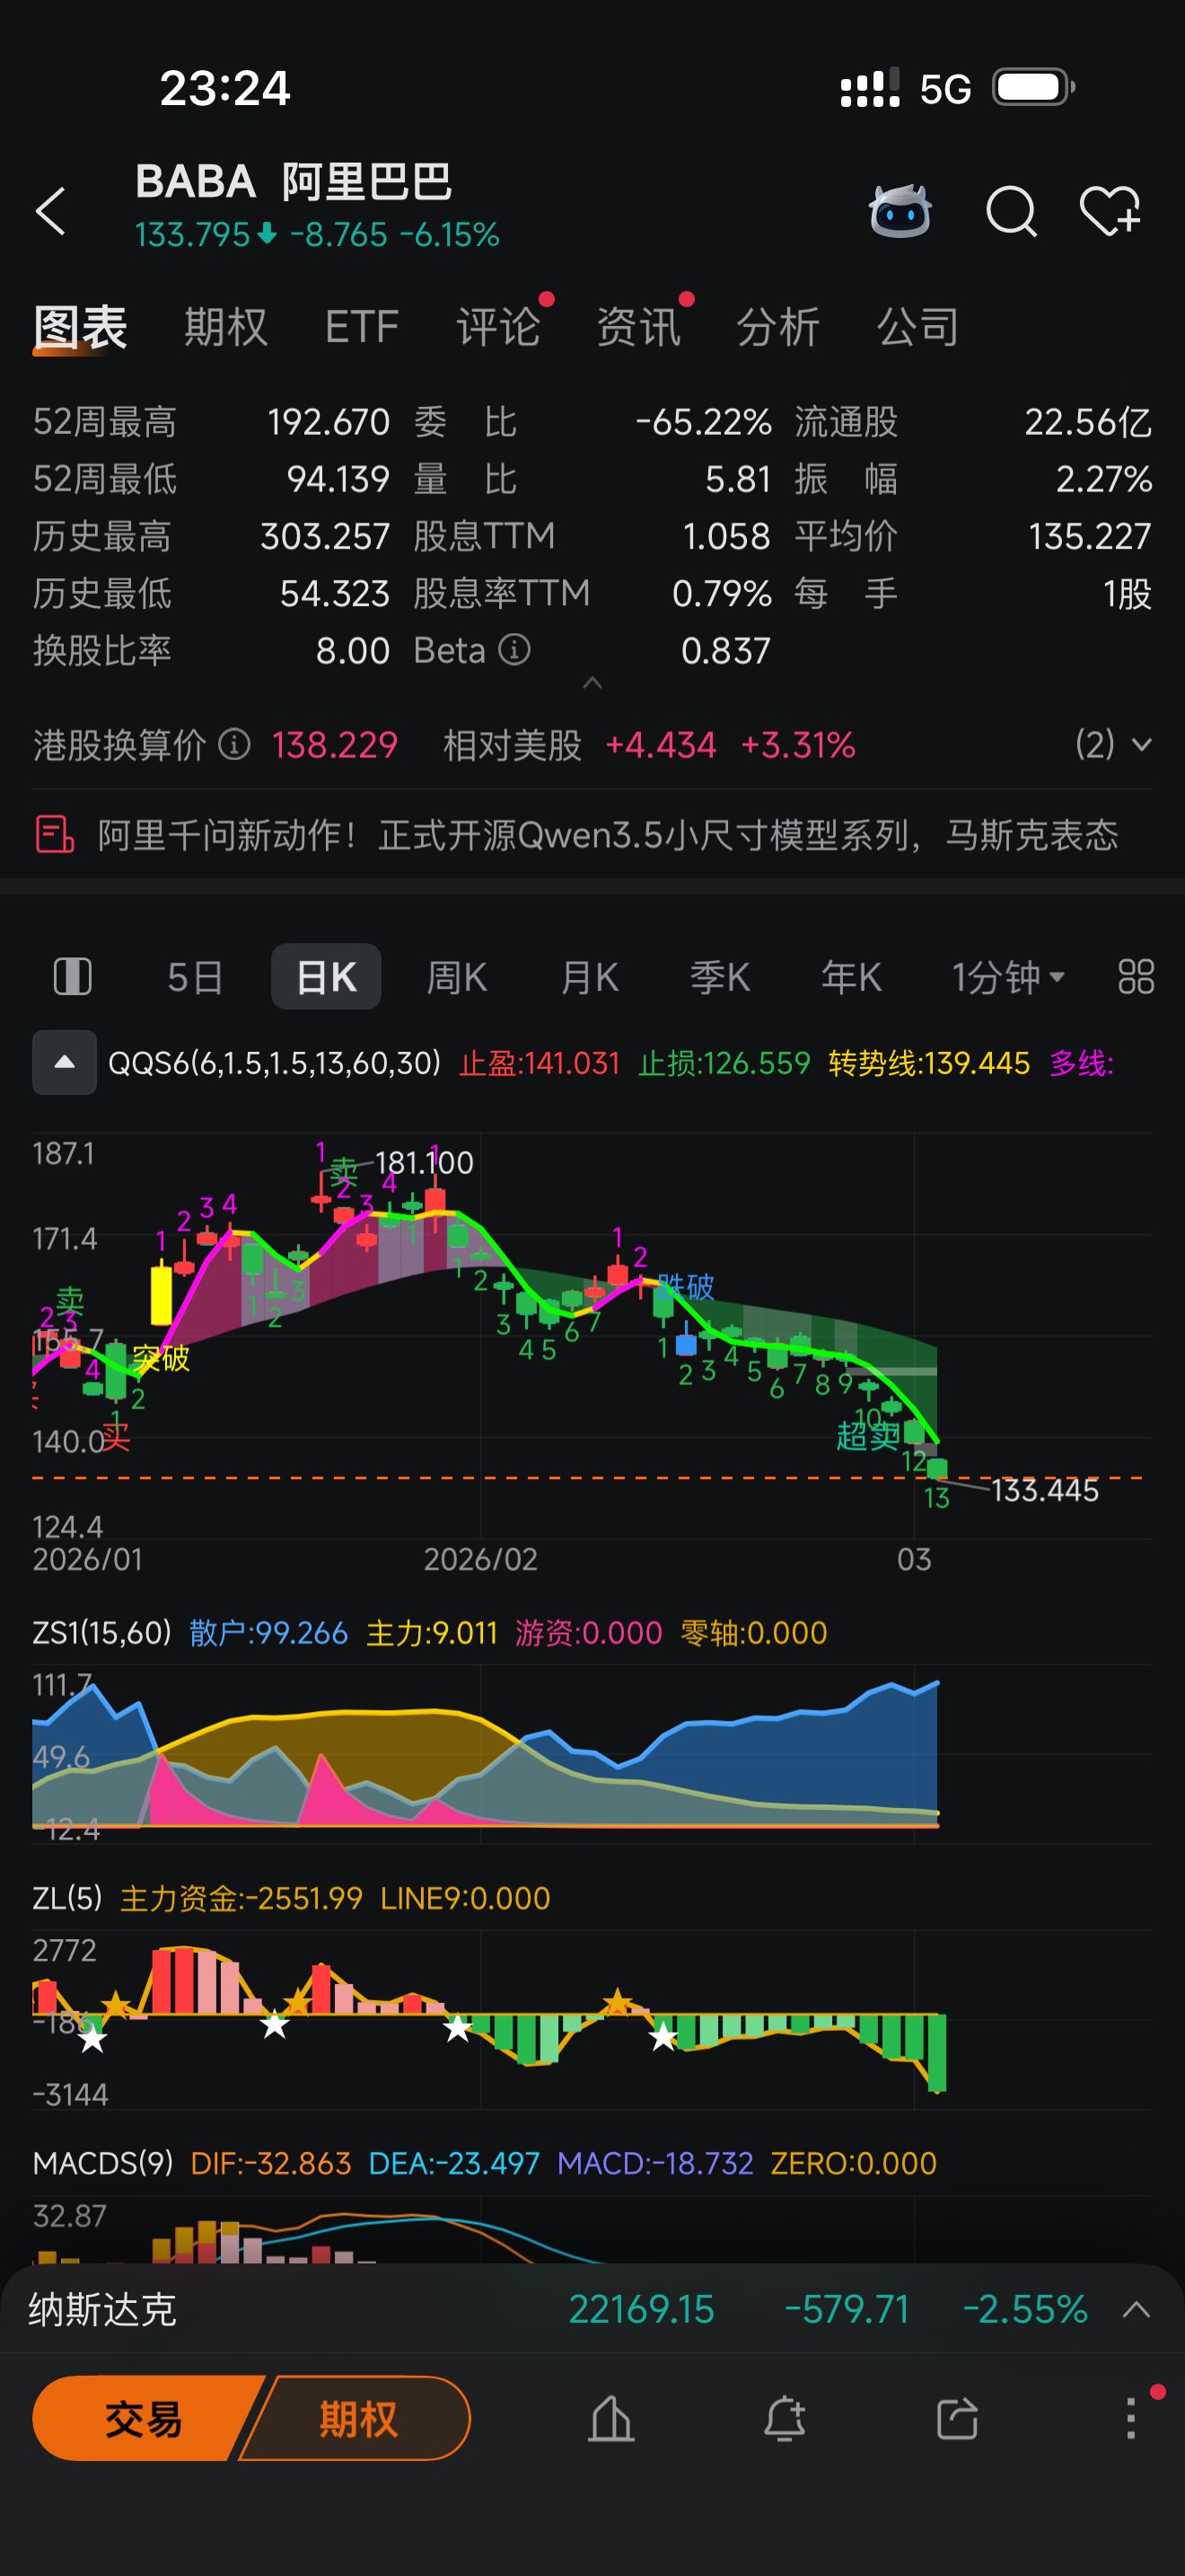Select the 5日 chart period
Image resolution: width=1185 pixels, height=2576 pixels.
[x=195, y=977]
